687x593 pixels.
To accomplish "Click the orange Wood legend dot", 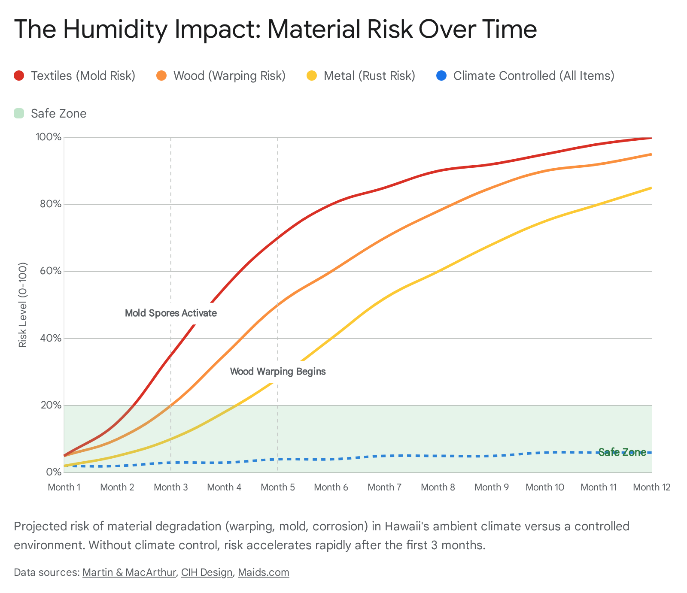I will (x=161, y=76).
